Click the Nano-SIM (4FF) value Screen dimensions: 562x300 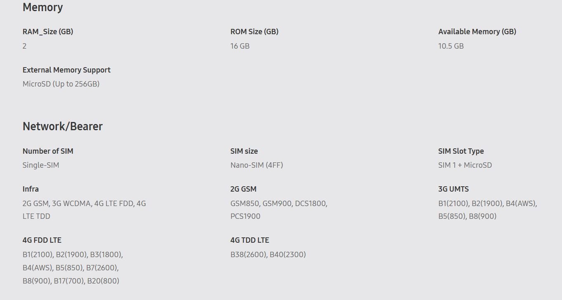(256, 165)
